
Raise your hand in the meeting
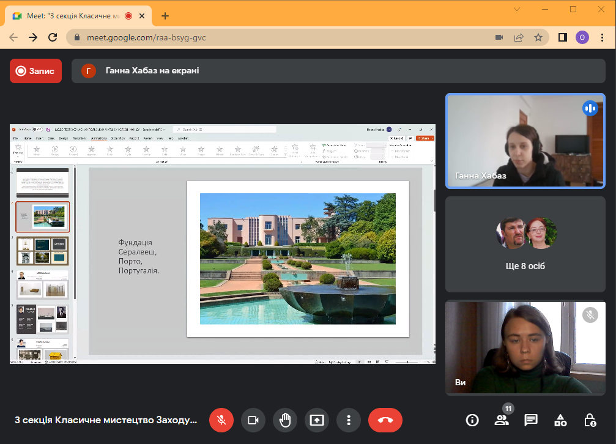point(285,420)
